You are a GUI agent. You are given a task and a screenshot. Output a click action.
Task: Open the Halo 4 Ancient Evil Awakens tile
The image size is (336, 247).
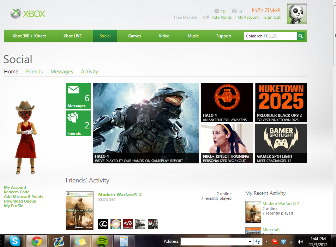point(227,103)
